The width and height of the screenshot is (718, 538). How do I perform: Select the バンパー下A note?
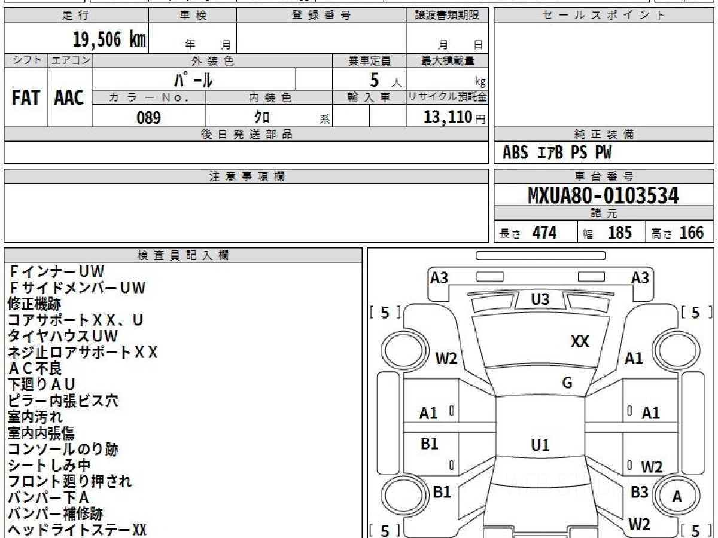tap(48, 498)
